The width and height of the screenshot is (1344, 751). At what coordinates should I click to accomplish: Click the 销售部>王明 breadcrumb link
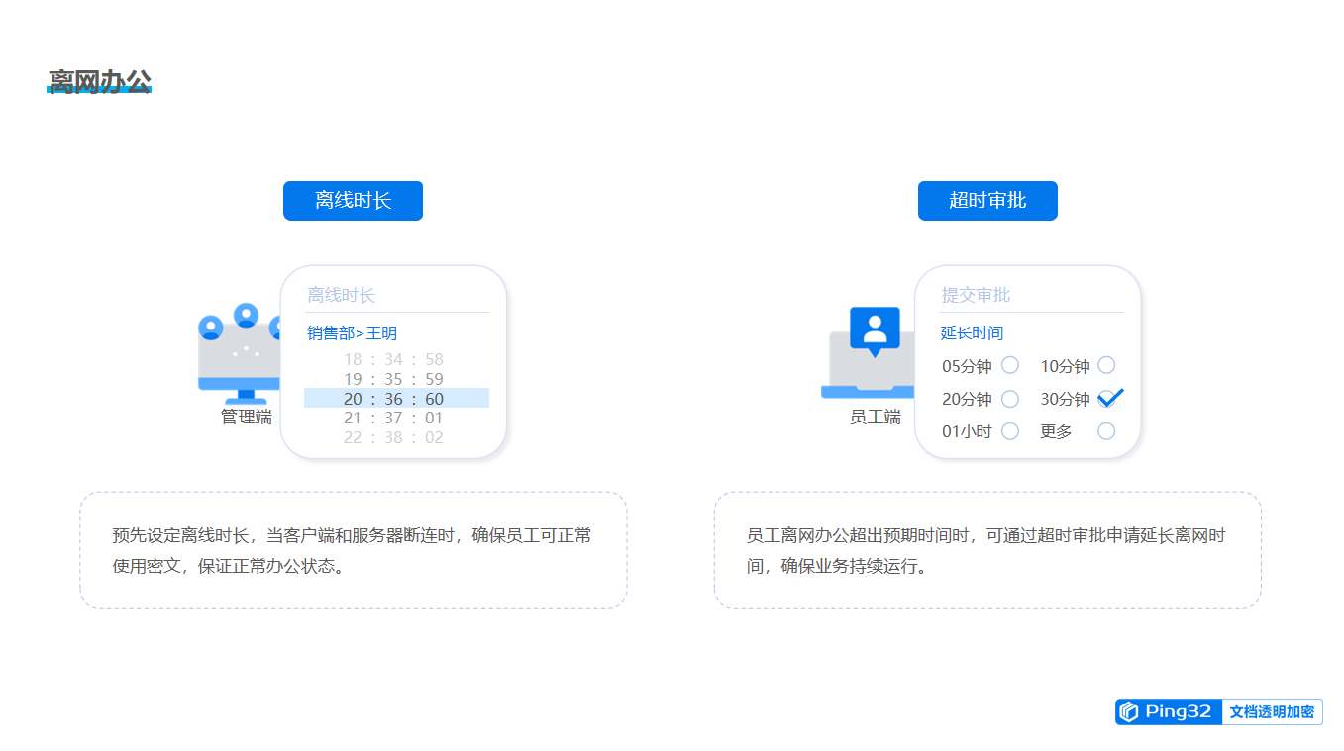[352, 333]
